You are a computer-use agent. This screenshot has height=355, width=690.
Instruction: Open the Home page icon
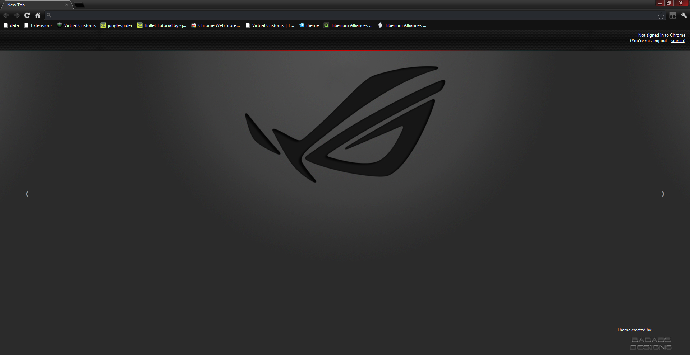coord(37,15)
